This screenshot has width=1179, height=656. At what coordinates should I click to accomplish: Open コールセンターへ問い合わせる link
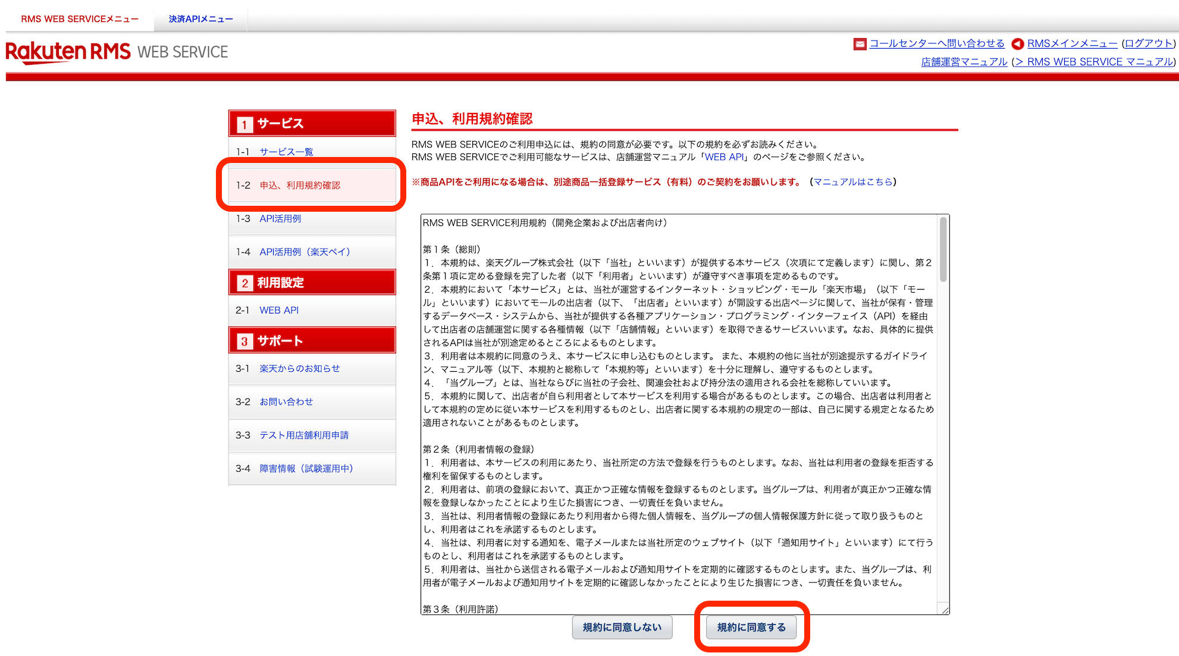(937, 43)
